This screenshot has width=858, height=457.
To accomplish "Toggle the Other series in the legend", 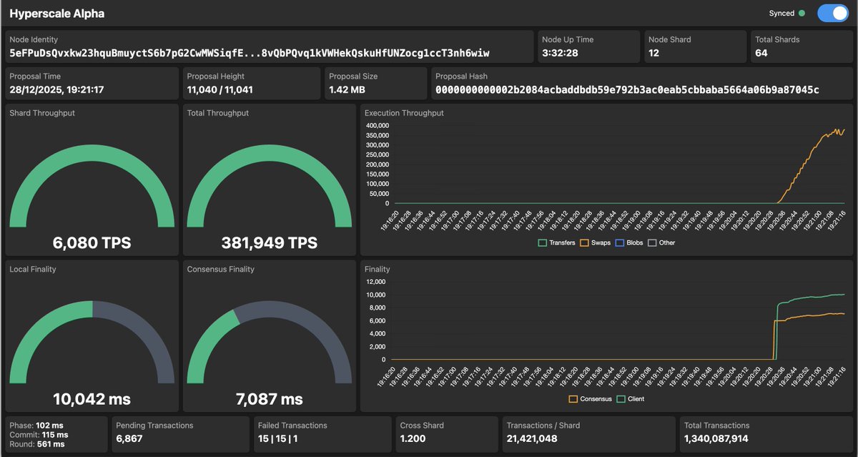I will click(661, 242).
